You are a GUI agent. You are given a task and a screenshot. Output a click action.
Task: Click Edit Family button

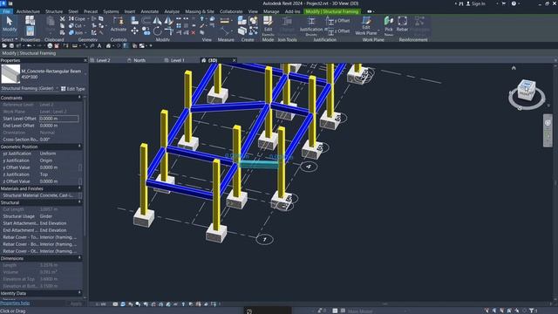pyautogui.click(x=268, y=24)
